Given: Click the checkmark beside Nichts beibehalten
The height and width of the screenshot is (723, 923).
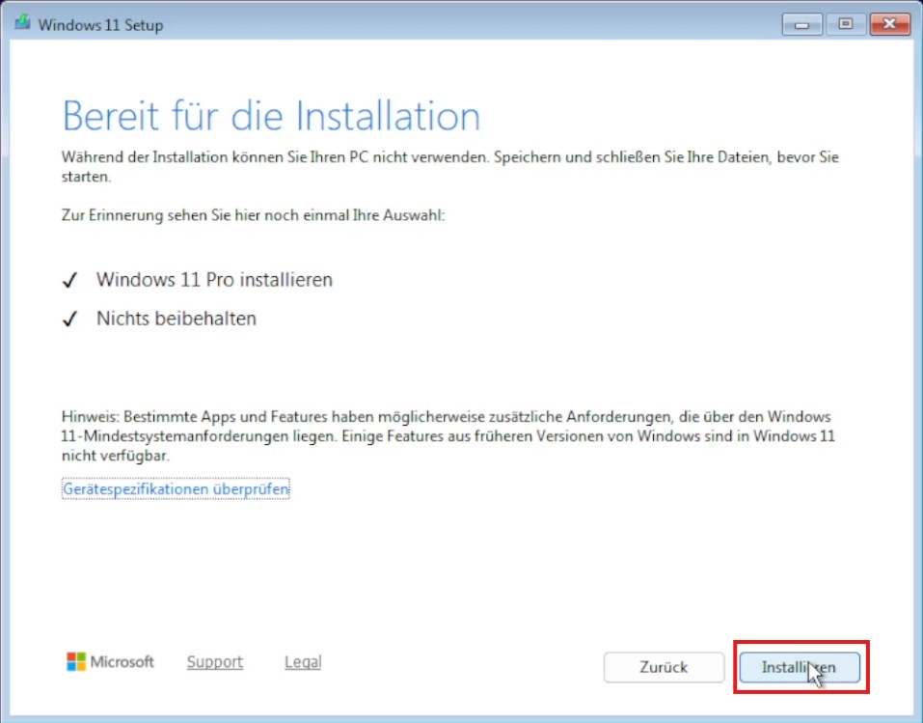Looking at the screenshot, I should click(70, 320).
